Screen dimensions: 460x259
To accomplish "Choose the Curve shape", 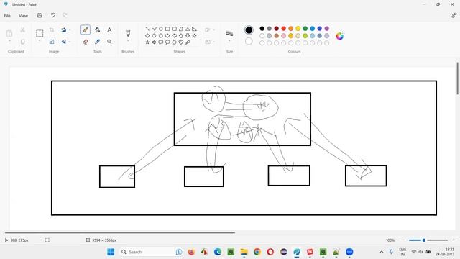I will (x=154, y=29).
